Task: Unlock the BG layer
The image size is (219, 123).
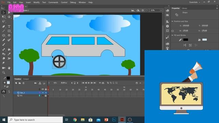Action: click(46, 96)
